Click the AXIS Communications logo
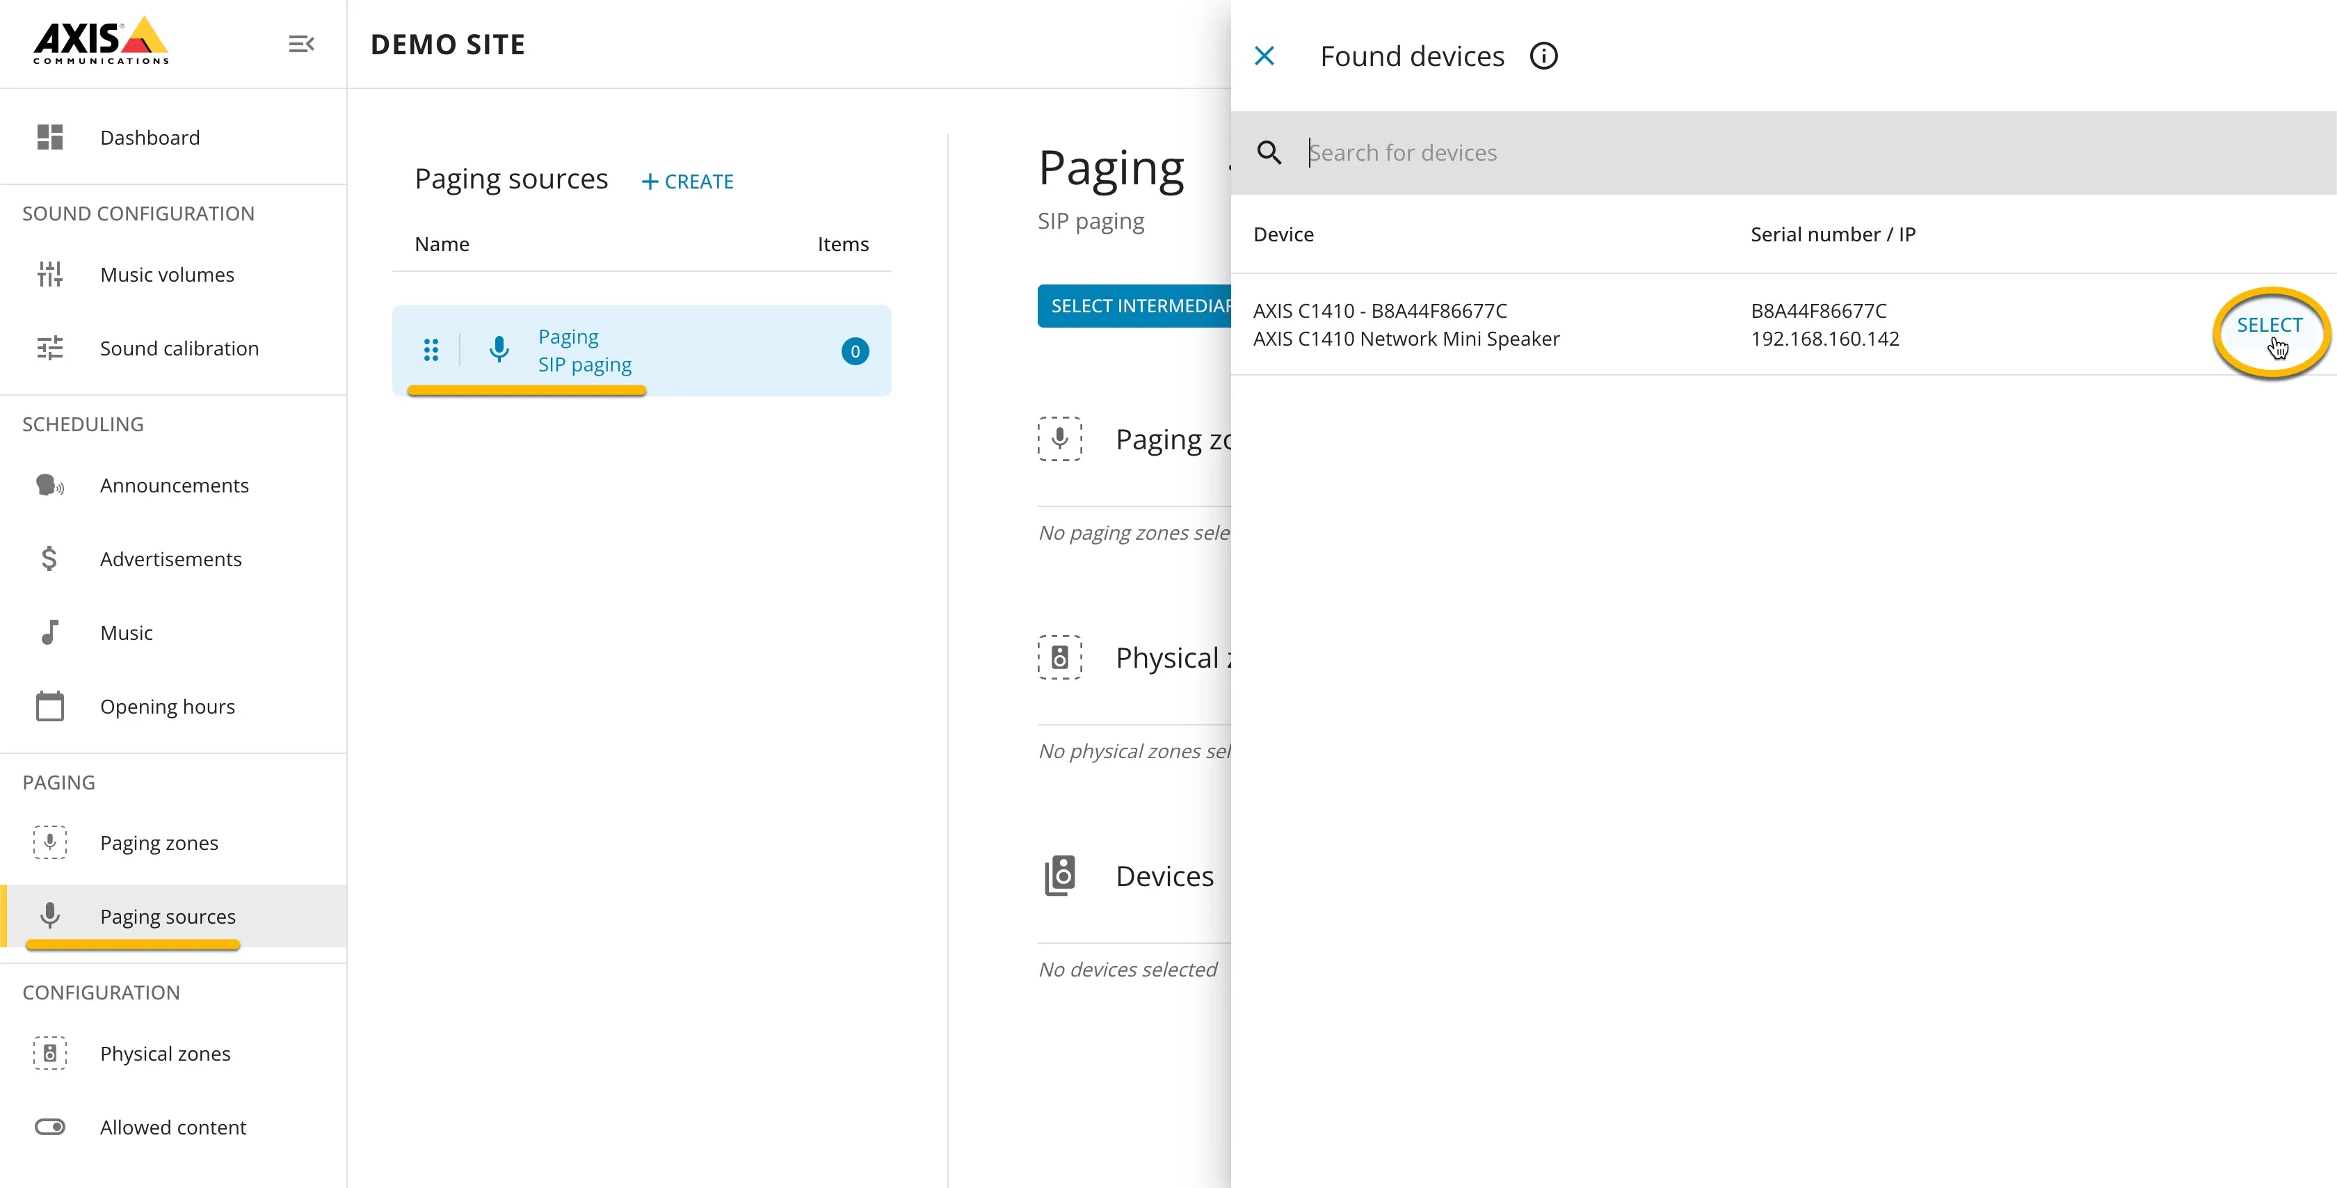Screen dimensions: 2337x1188 pos(101,41)
